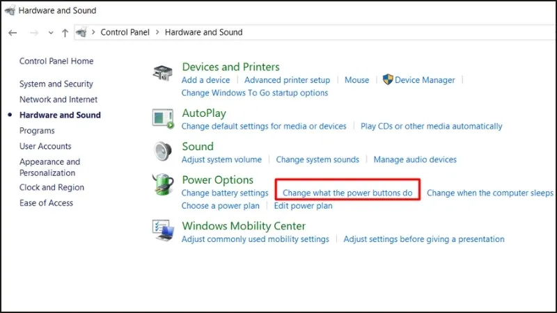Open System and Security in sidebar
Viewport: 557px width, 313px height.
coord(56,84)
